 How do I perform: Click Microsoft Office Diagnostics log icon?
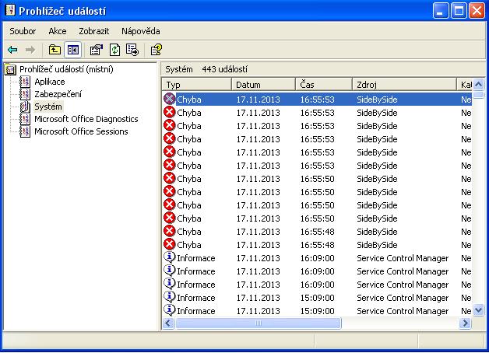point(25,119)
